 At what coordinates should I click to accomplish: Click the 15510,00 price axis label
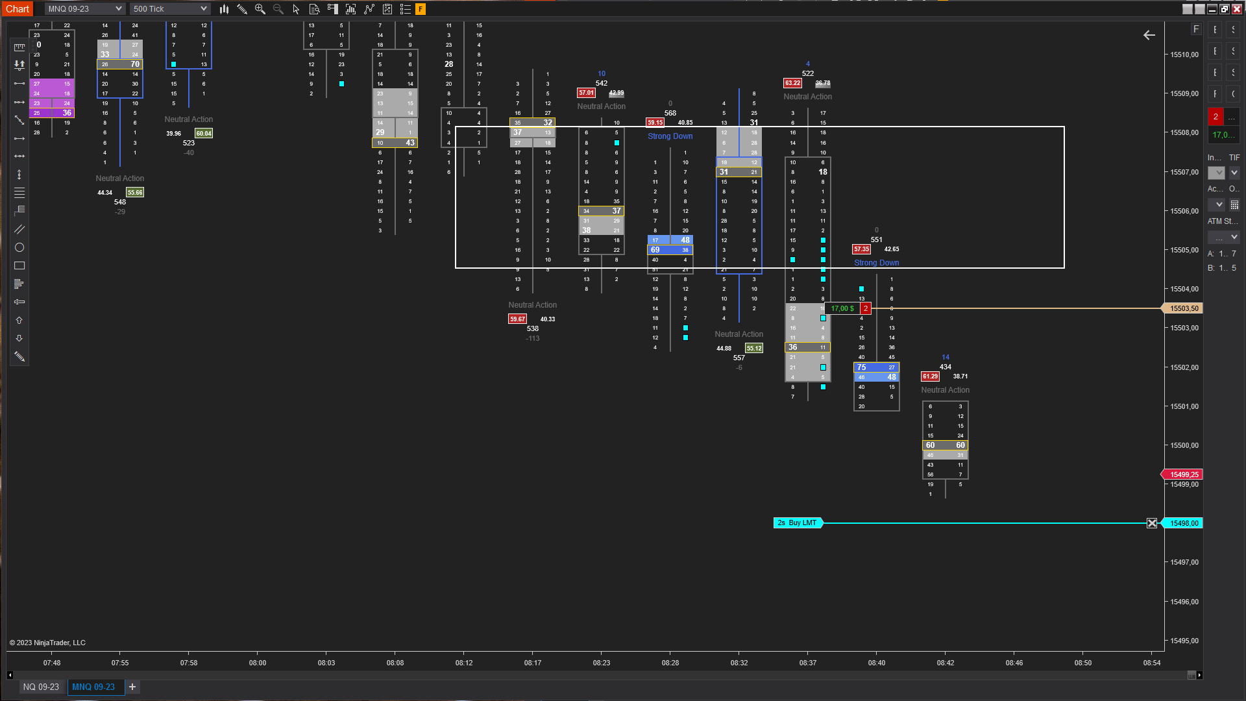(x=1184, y=55)
